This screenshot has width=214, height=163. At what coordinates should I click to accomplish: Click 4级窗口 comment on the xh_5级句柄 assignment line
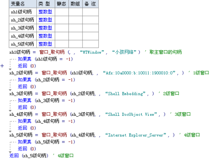[192, 135]
